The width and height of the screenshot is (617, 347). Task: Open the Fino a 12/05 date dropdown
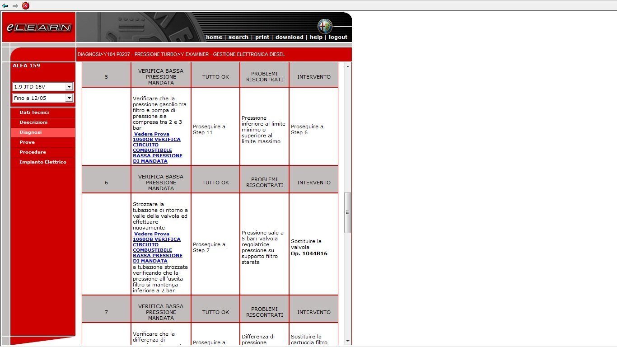[43, 98]
